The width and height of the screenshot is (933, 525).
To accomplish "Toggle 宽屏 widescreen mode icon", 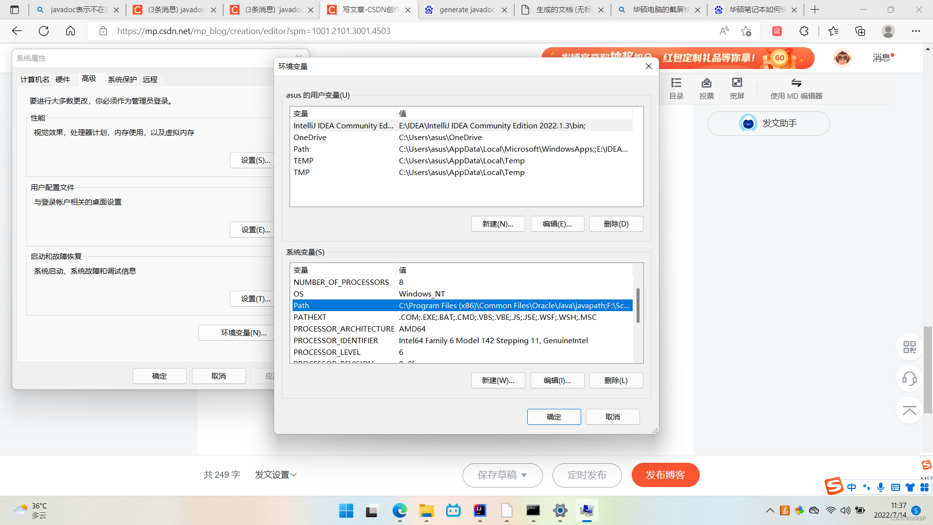I will click(x=737, y=83).
